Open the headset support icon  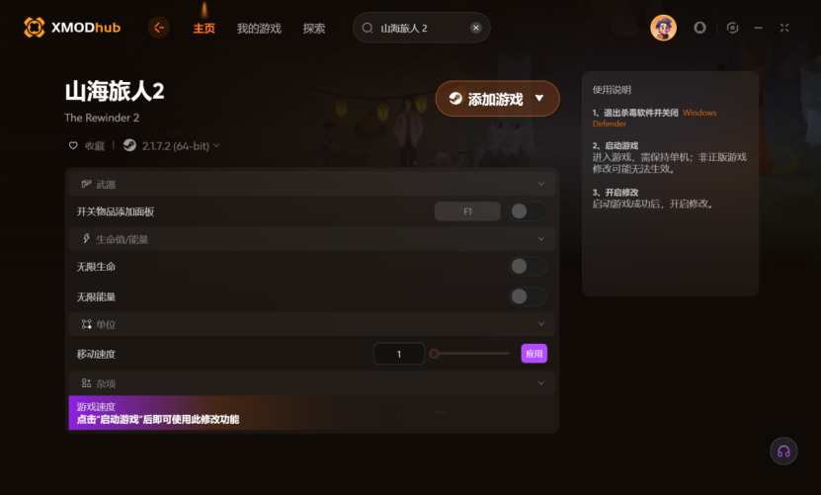click(783, 451)
